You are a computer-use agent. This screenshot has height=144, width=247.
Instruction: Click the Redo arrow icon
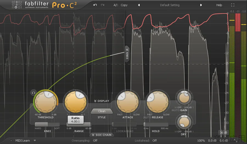103,5
